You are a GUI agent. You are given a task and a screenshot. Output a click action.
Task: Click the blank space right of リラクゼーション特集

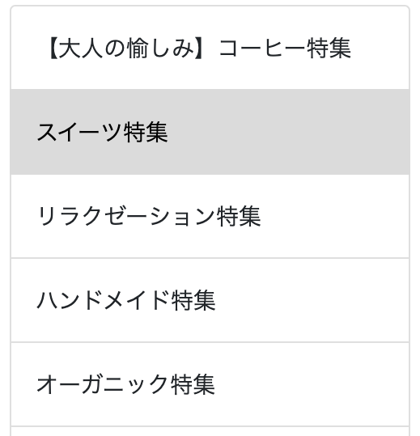pos(335,216)
